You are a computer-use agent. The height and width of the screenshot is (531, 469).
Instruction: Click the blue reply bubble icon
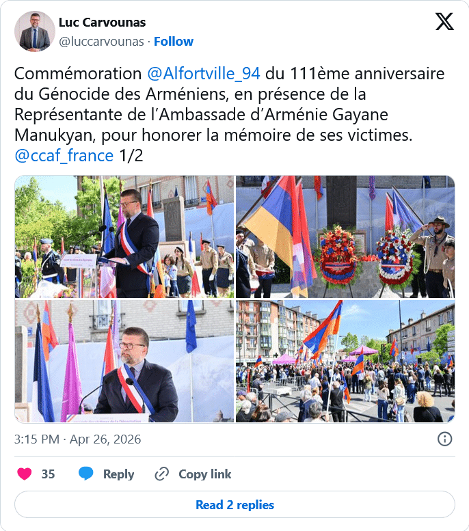click(86, 474)
